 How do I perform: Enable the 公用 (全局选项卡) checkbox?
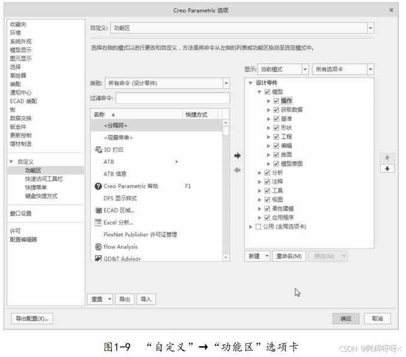pyautogui.click(x=258, y=227)
